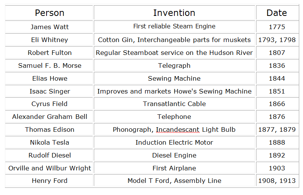Click the Invention column header
Screen dimensions: 303x195
(174, 13)
